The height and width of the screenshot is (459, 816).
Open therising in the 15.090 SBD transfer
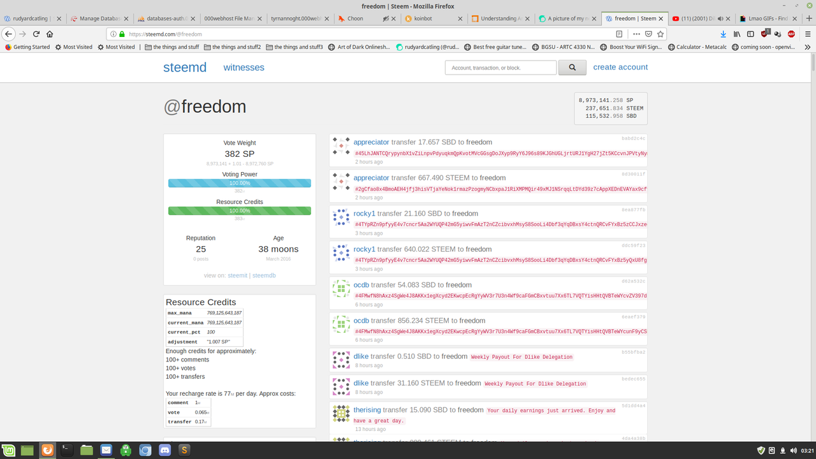pos(367,410)
